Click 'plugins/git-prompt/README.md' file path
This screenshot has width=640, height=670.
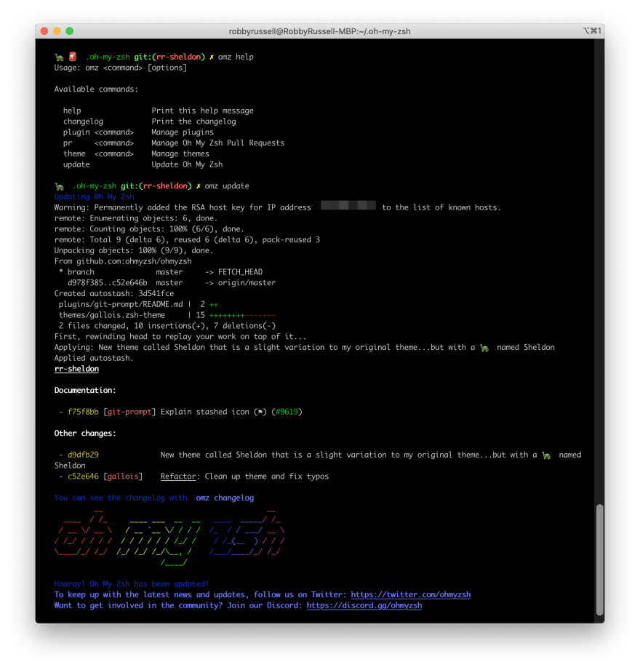click(x=121, y=304)
